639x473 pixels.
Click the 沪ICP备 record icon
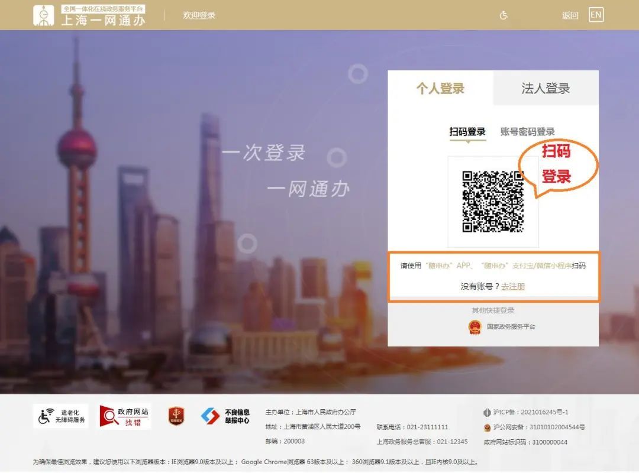click(487, 412)
